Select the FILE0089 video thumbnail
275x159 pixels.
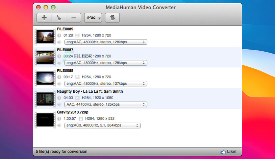pyautogui.click(x=45, y=36)
